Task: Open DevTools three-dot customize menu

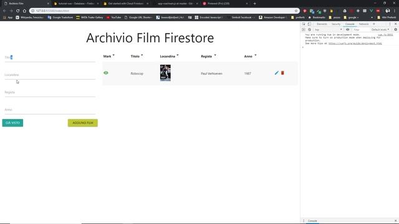Action: (x=390, y=24)
